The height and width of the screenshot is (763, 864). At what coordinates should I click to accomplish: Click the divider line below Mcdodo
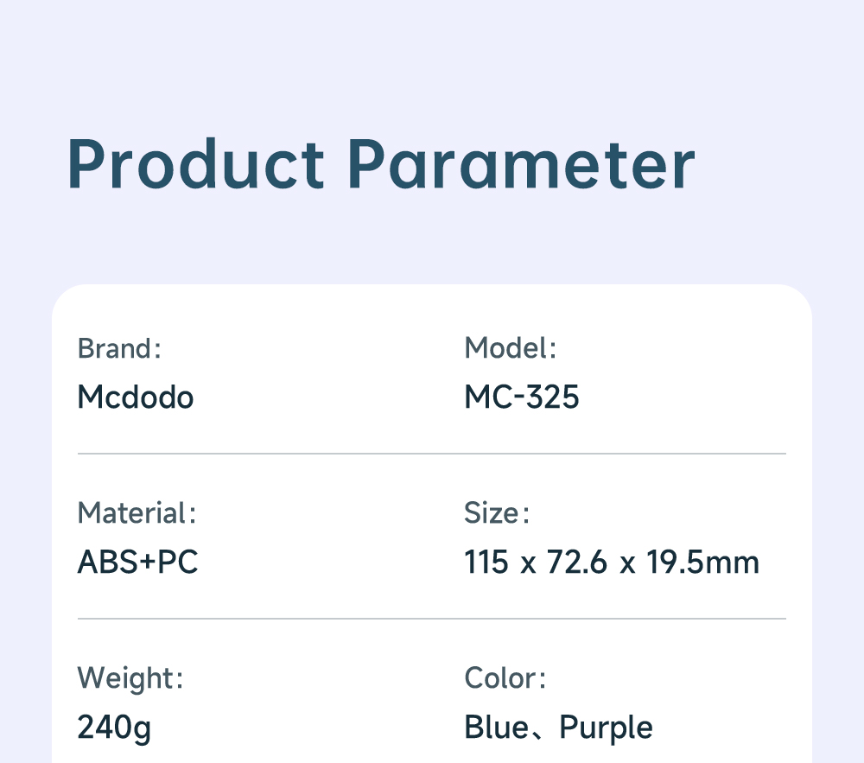pyautogui.click(x=432, y=453)
